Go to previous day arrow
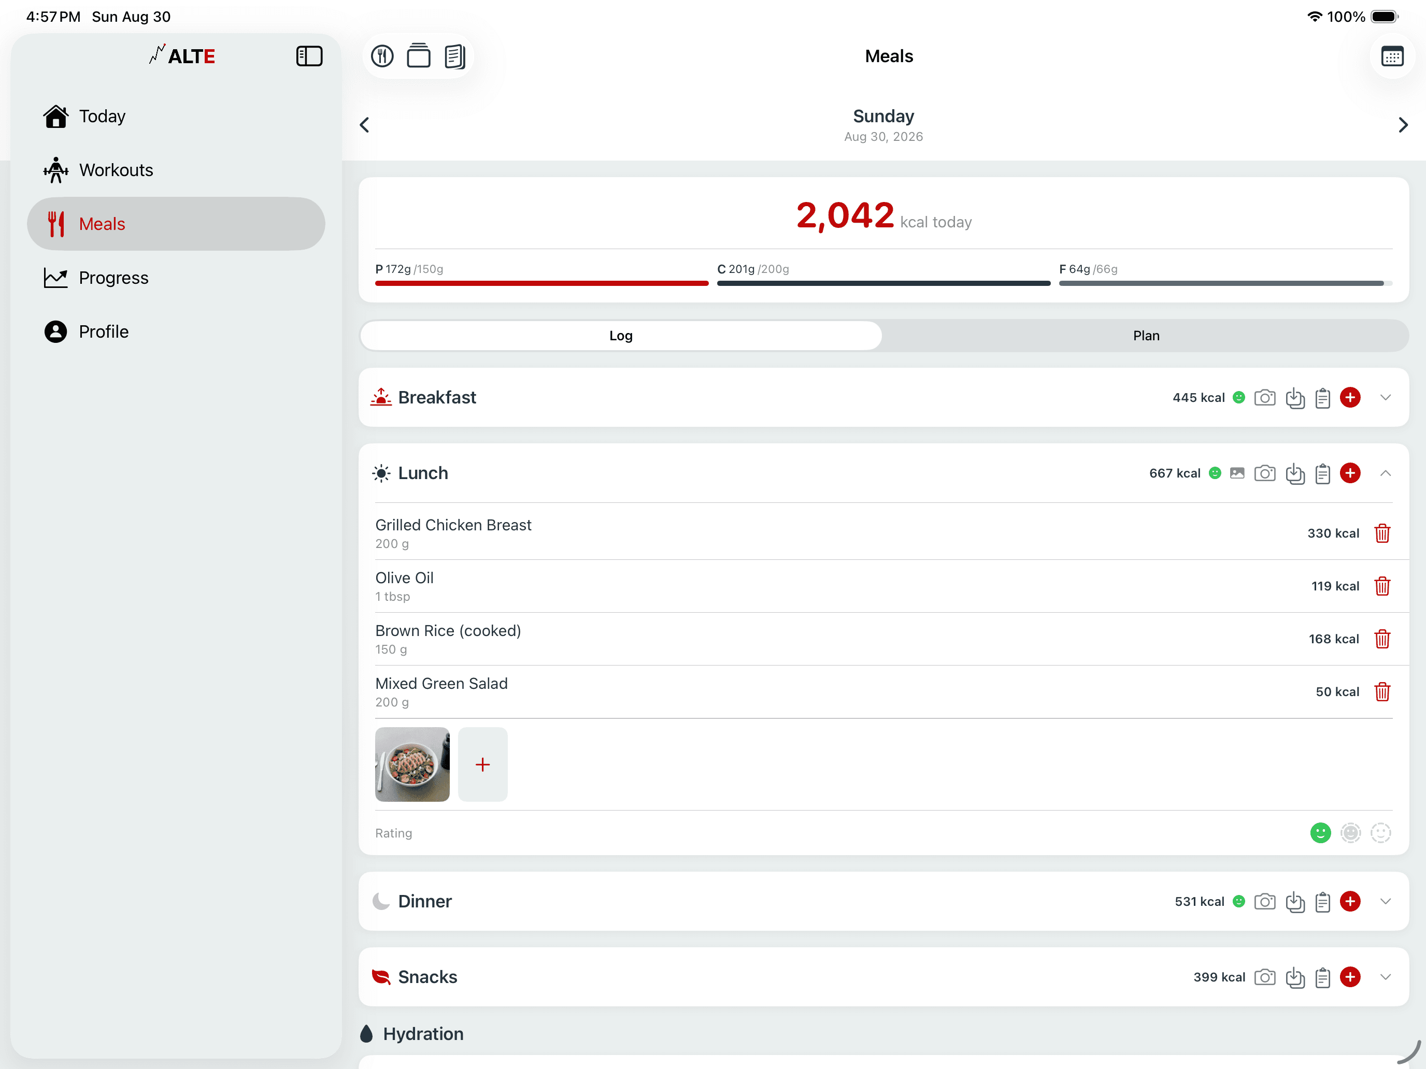 (365, 124)
